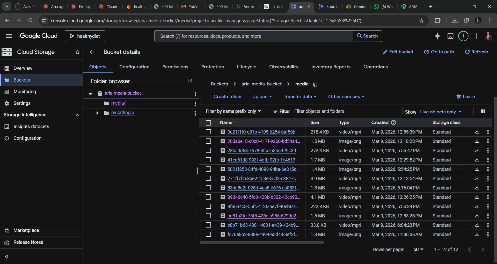Open the main navigation hamburger menu

pyautogui.click(x=9, y=36)
